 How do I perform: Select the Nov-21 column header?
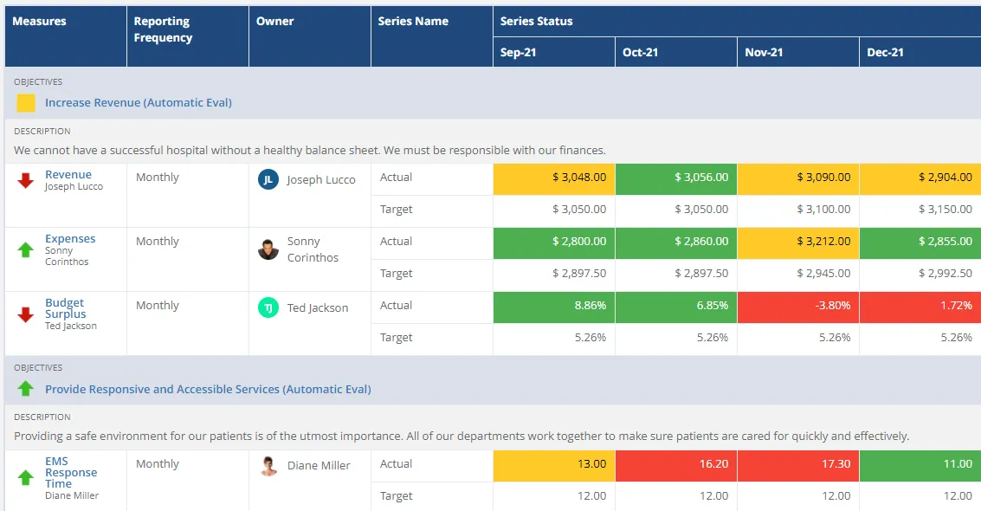point(763,52)
